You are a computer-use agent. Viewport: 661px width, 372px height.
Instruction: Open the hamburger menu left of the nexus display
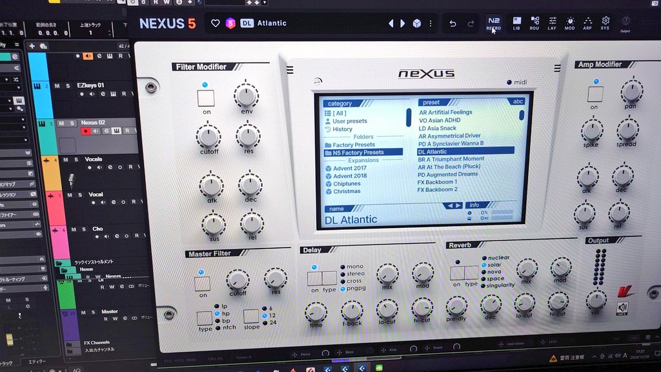pos(290,70)
